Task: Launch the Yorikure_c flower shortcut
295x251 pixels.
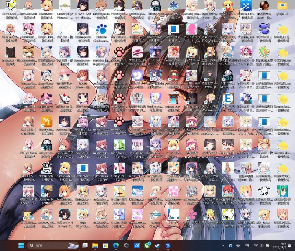Action: (173, 52)
